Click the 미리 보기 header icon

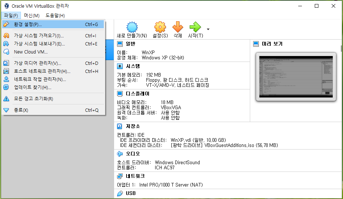(x=256, y=44)
